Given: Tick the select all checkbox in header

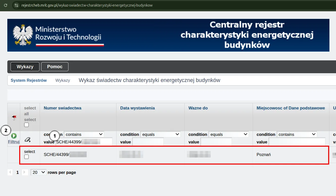Looking at the screenshot, I should (x=27, y=125).
